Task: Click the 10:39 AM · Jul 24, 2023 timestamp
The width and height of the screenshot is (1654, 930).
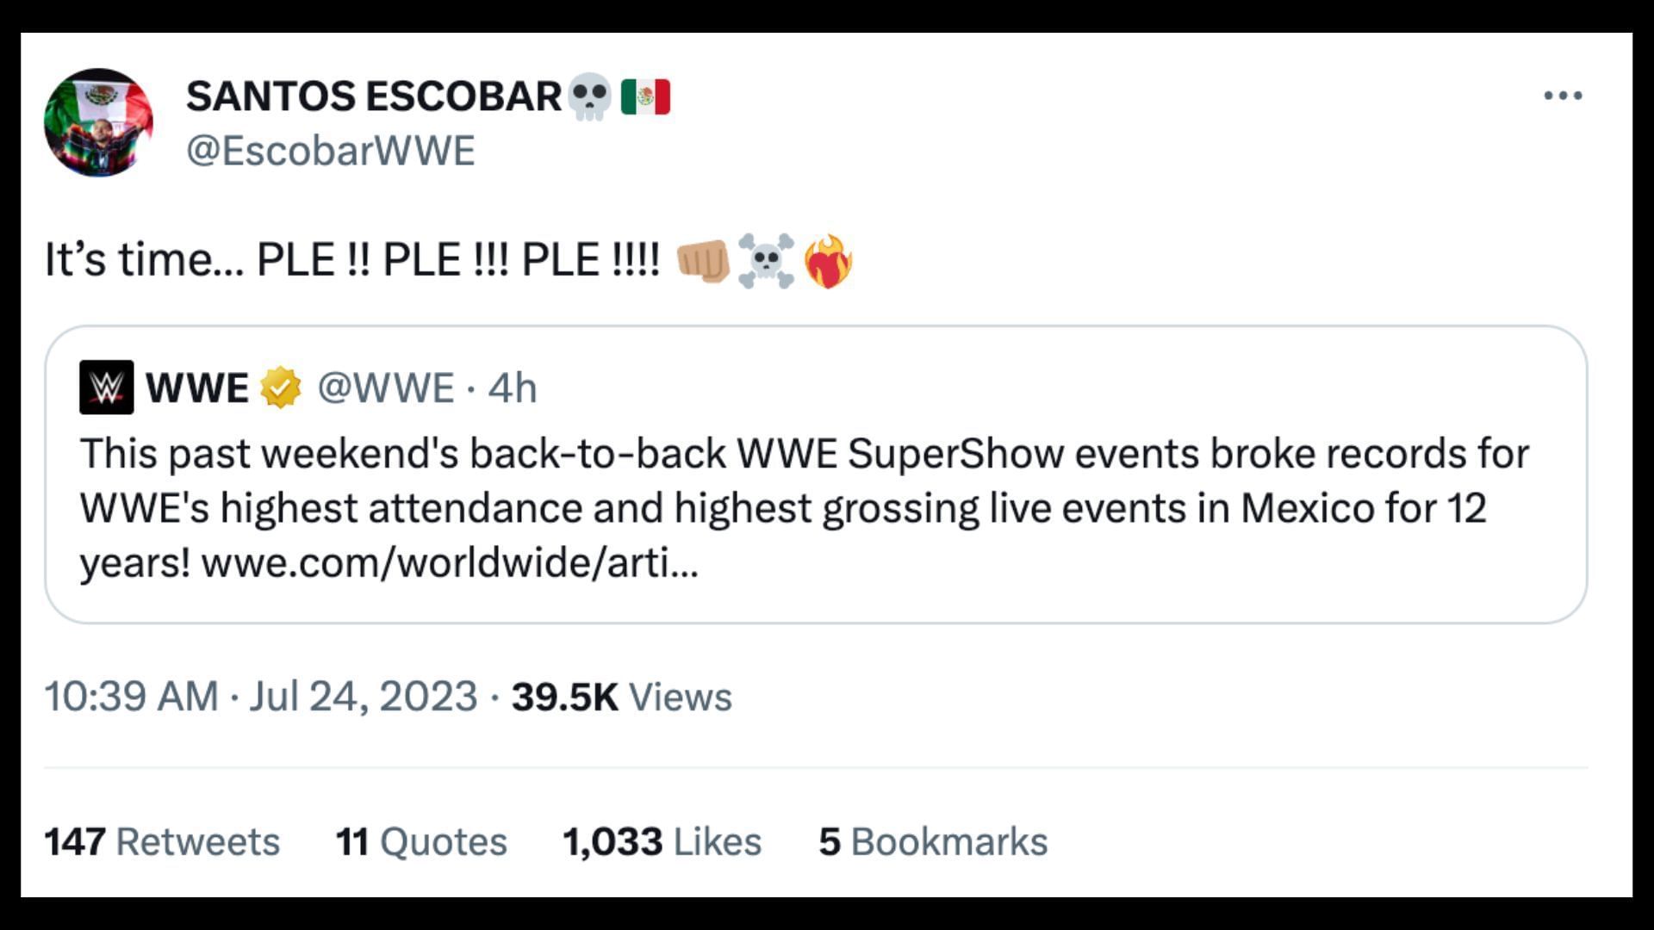Action: 260,696
